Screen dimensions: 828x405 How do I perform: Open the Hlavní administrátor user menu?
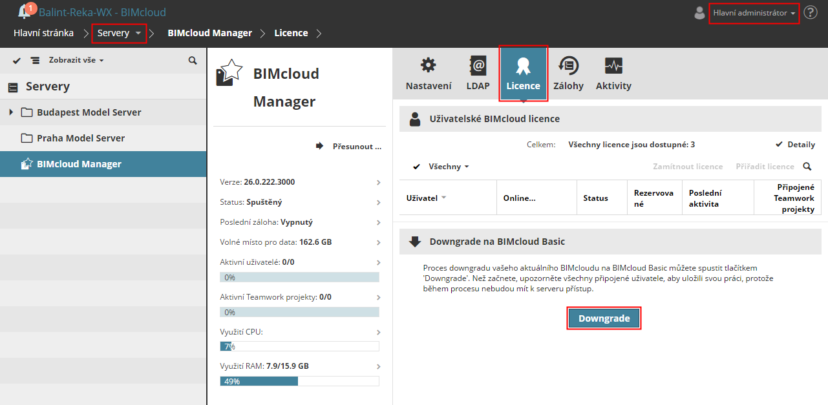click(754, 13)
